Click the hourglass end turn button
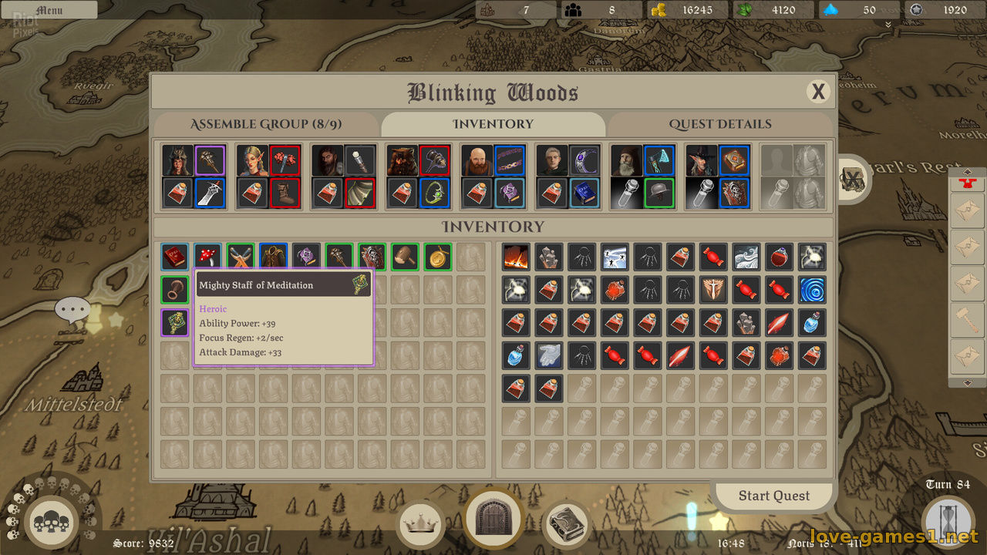 pos(949,523)
